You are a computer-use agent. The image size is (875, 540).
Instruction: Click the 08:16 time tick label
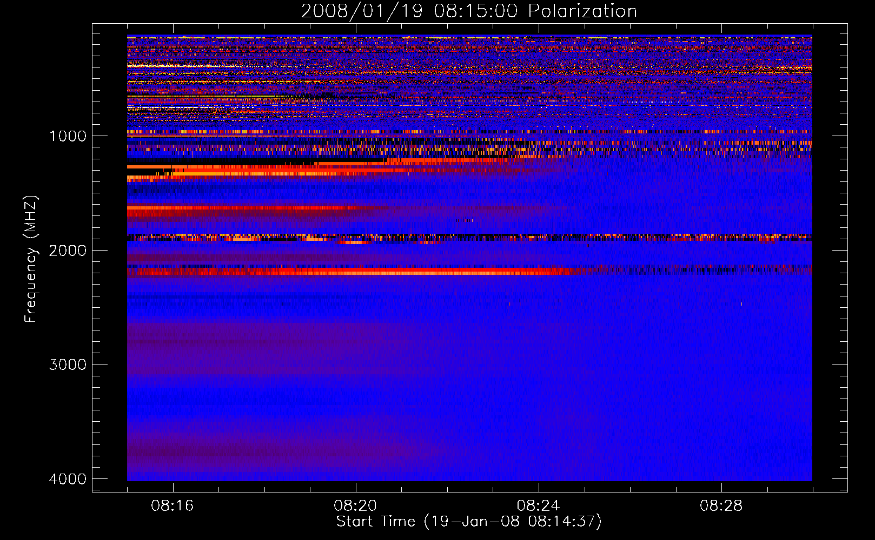(173, 506)
